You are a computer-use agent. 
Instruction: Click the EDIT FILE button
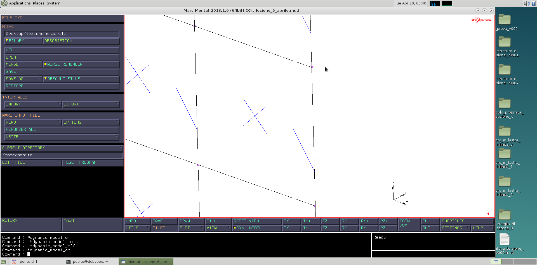tap(31, 163)
